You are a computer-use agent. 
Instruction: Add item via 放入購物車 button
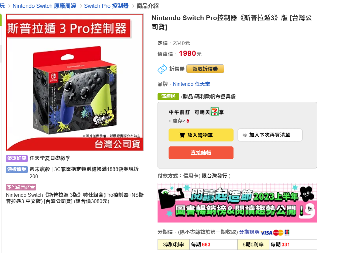point(201,135)
